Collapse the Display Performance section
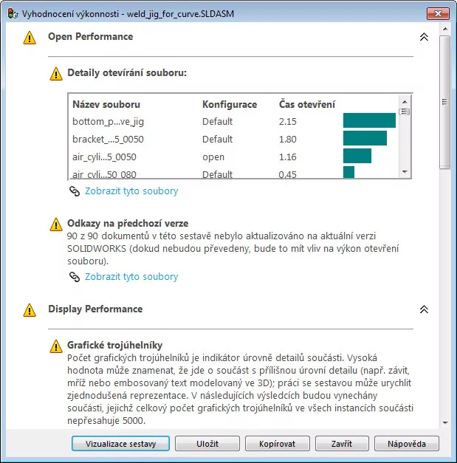The height and width of the screenshot is (463, 457). point(424,309)
